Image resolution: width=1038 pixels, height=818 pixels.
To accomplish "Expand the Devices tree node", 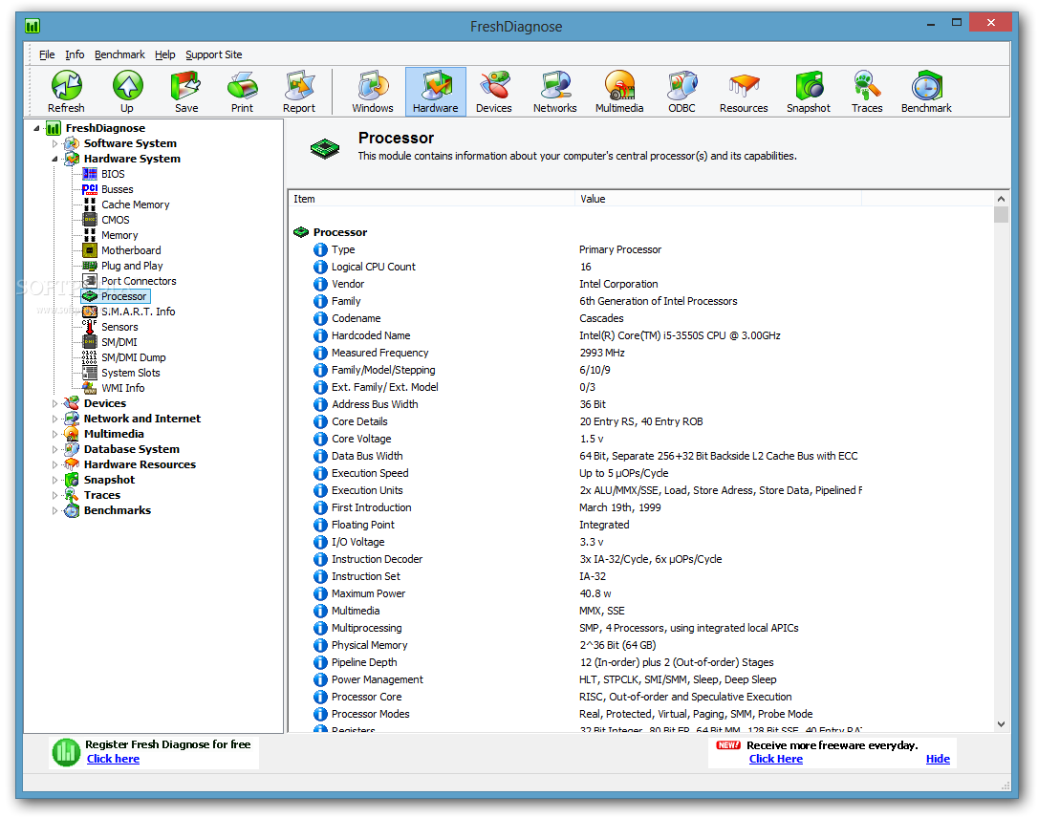I will tap(54, 403).
